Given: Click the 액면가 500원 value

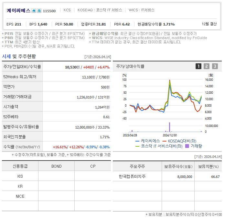Looking at the screenshot, I should [x=105, y=87].
